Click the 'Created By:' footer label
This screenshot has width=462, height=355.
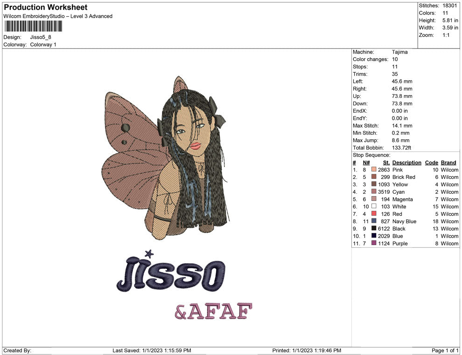17,350
